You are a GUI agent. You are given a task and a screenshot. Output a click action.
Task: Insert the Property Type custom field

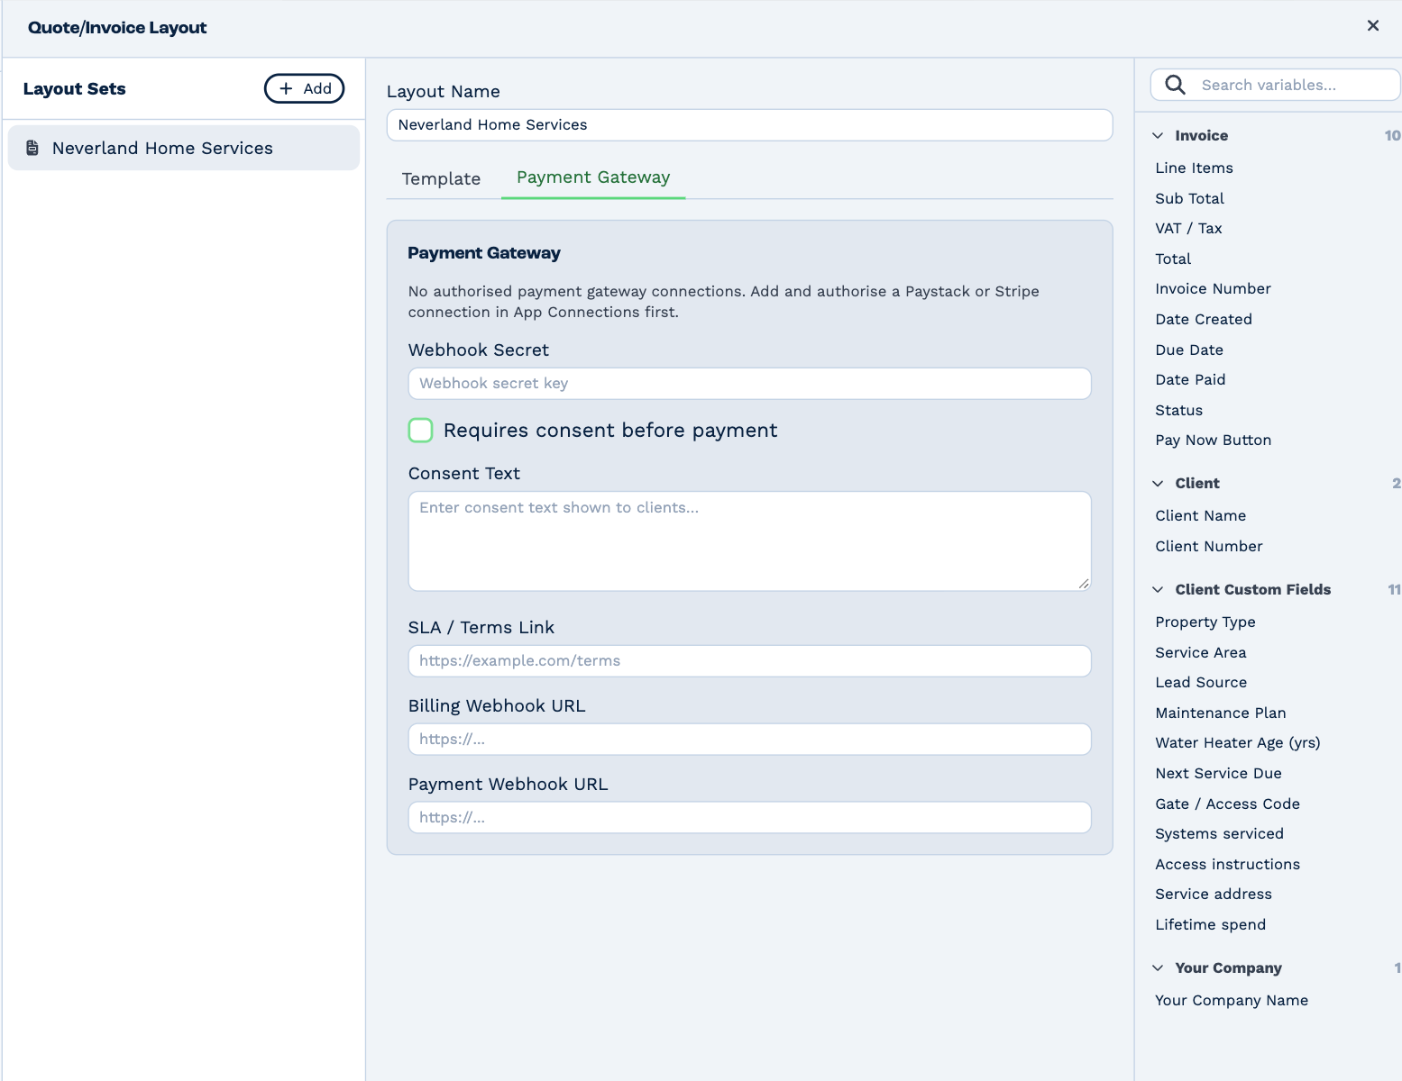pos(1205,622)
